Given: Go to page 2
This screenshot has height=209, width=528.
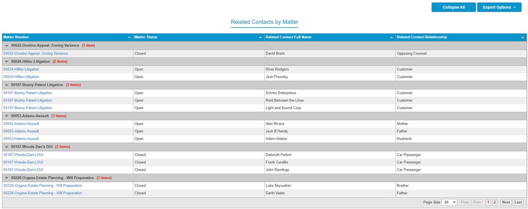Looking at the screenshot, I should 495,202.
